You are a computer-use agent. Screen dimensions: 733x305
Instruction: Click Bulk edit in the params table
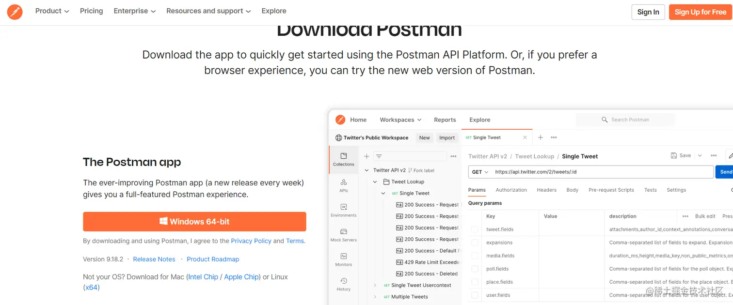coord(705,216)
